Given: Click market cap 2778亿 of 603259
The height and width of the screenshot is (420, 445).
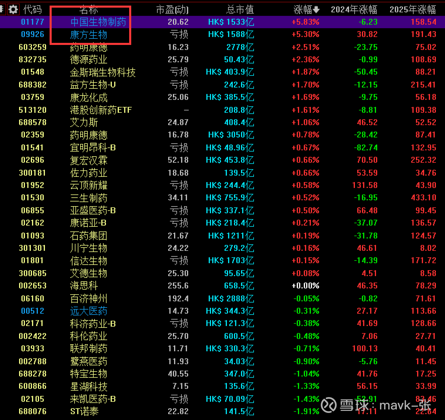Looking at the screenshot, I should coord(240,47).
